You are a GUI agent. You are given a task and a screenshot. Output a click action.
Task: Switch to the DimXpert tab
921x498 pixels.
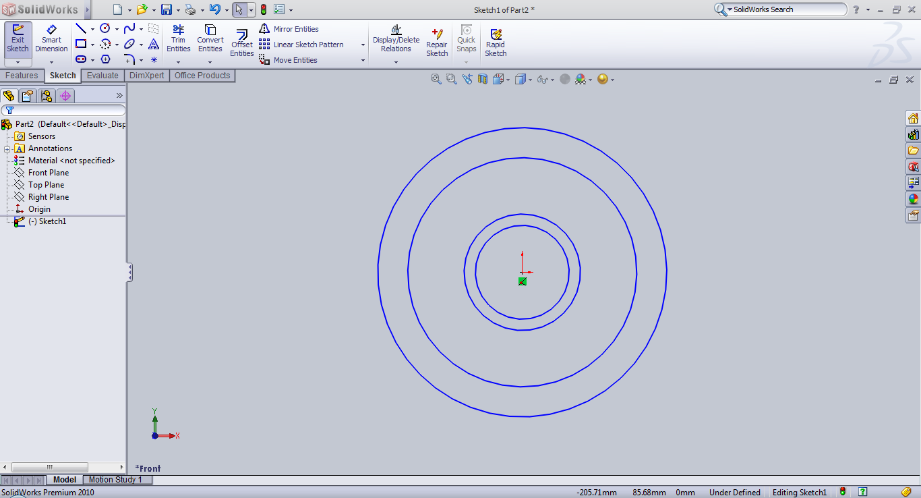click(x=146, y=76)
